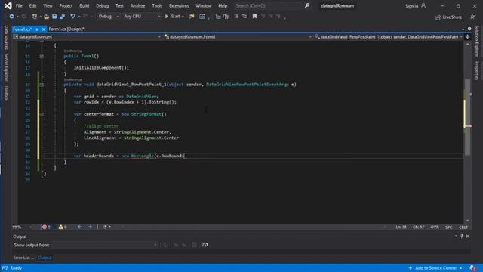Click the clear all Output icon
The height and width of the screenshot is (272, 483).
pos(195,245)
